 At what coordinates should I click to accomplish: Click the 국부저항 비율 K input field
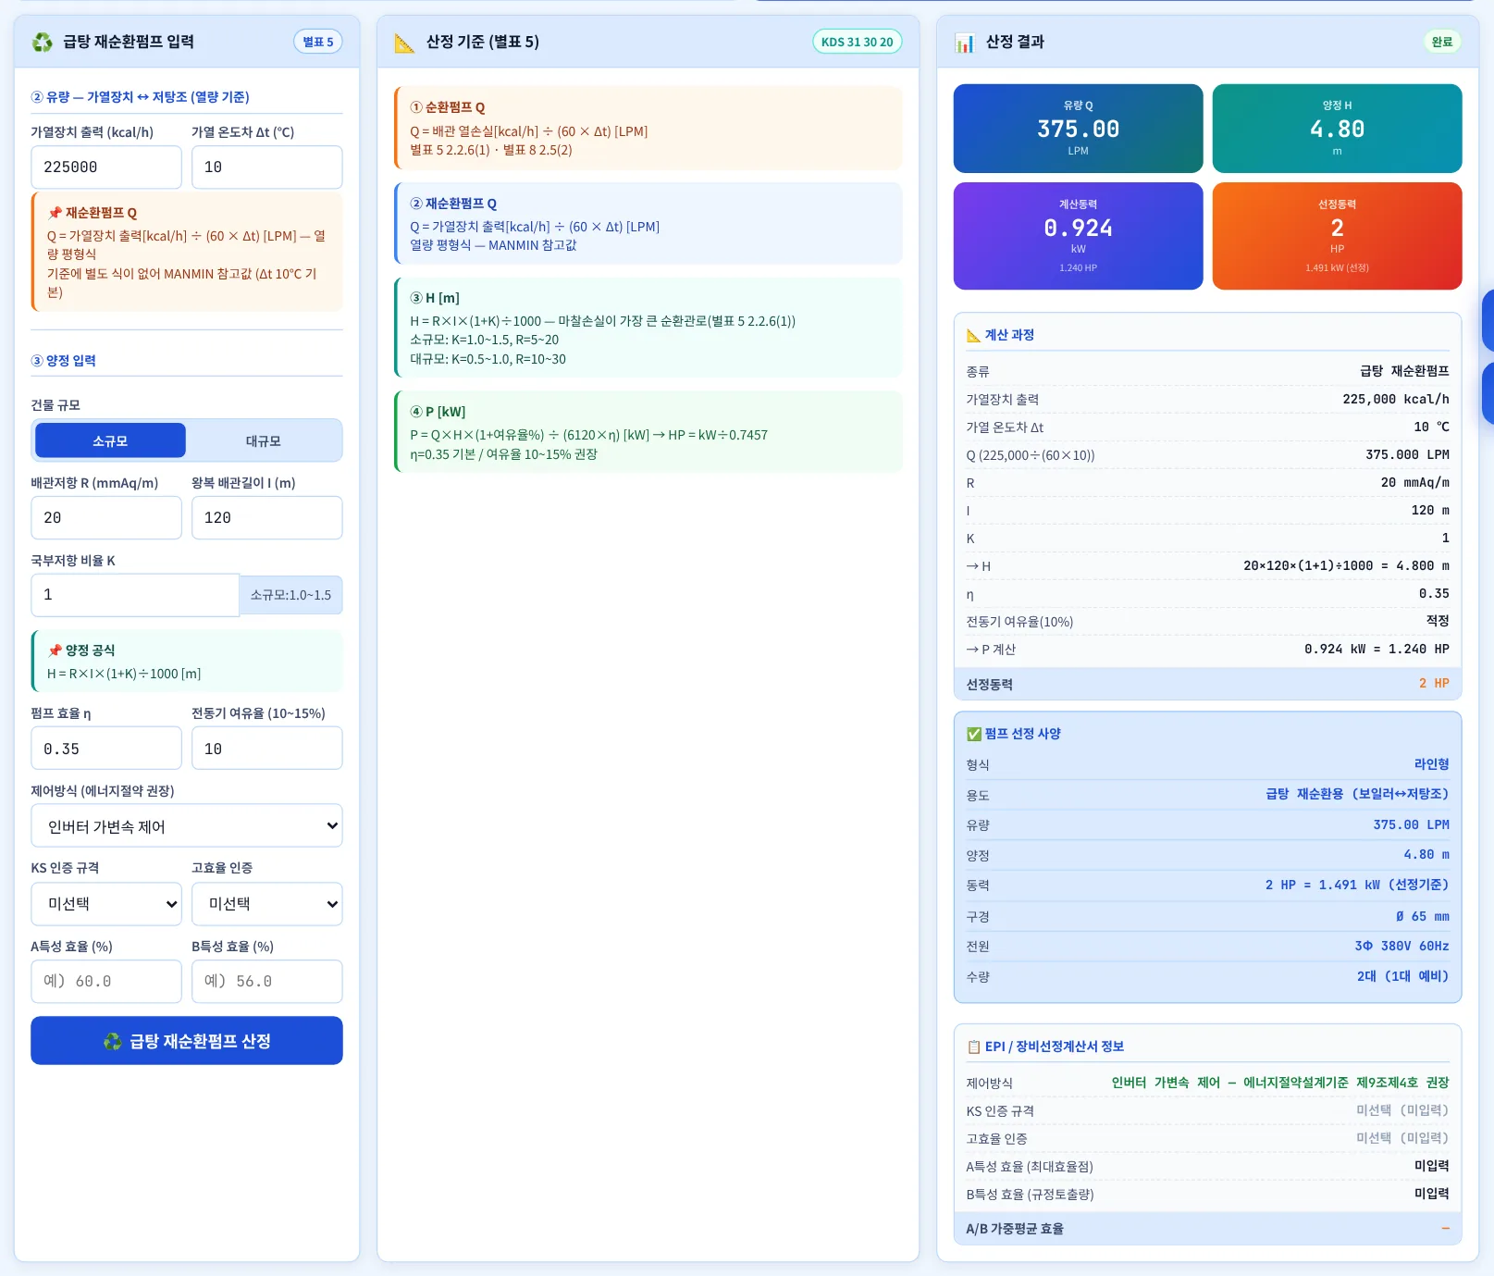point(136,595)
